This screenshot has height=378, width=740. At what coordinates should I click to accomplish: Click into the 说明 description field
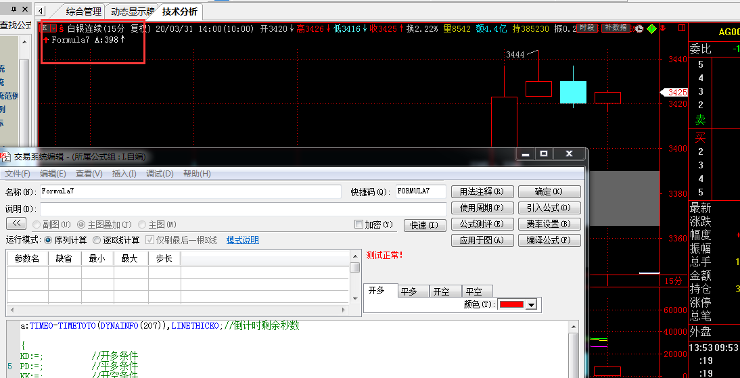click(244, 208)
